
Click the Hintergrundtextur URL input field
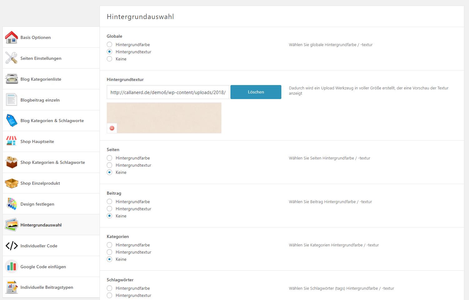pos(168,92)
